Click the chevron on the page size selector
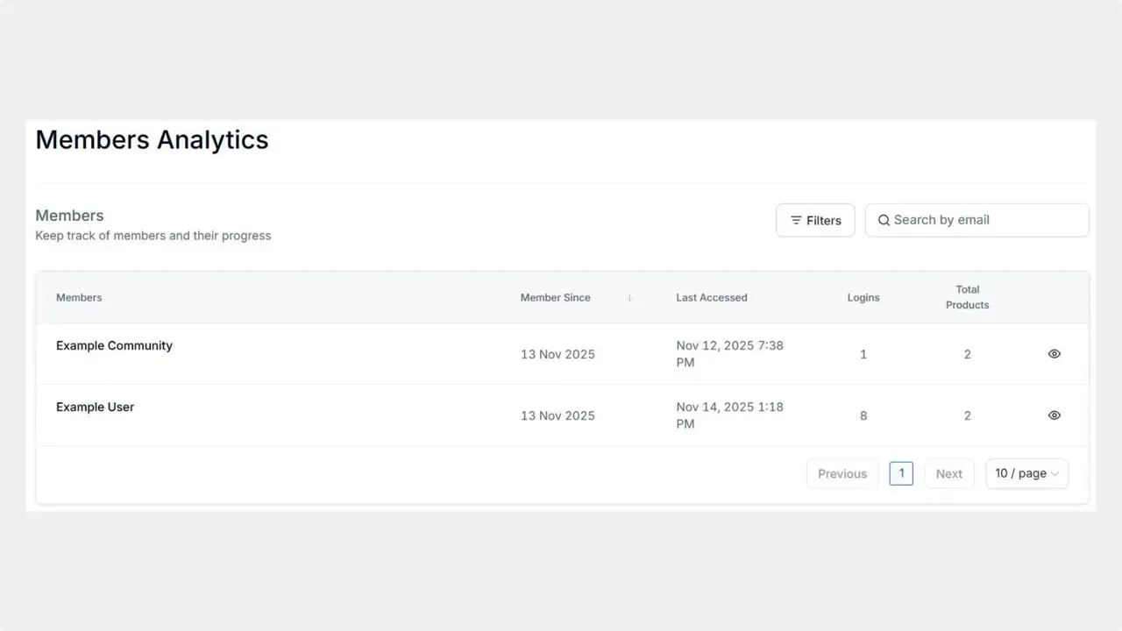The image size is (1122, 631). coord(1055,473)
